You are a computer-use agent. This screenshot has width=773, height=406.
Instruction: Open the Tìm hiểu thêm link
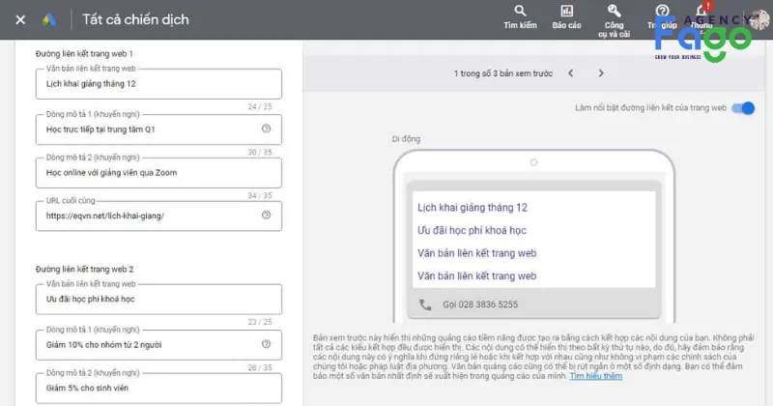click(x=595, y=376)
